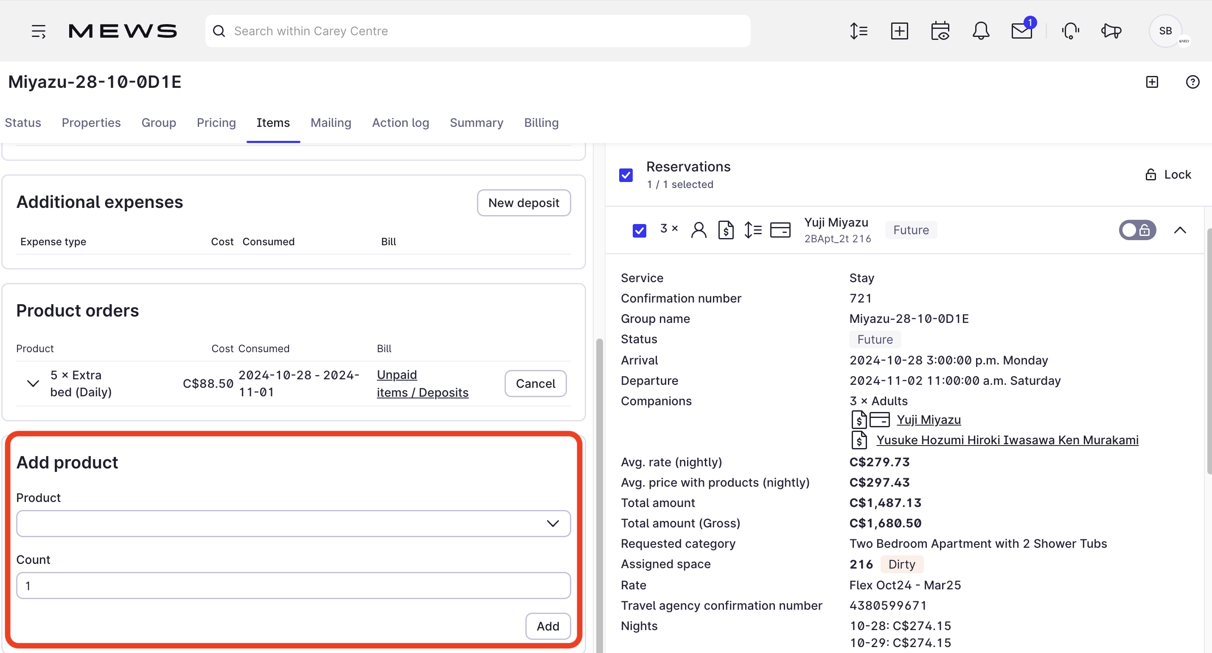Image resolution: width=1212 pixels, height=653 pixels.
Task: Expand the Extra bed order row
Action: (32, 384)
